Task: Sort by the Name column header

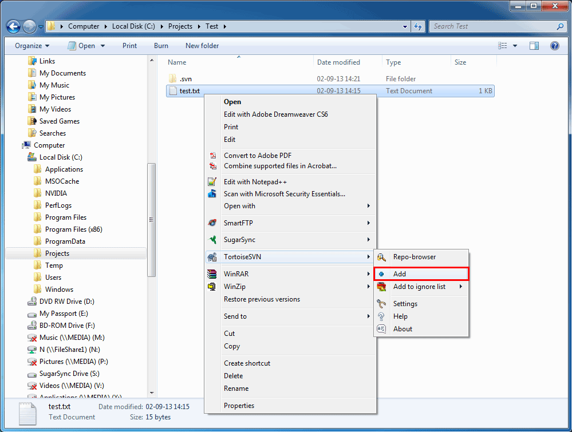Action: [x=239, y=62]
